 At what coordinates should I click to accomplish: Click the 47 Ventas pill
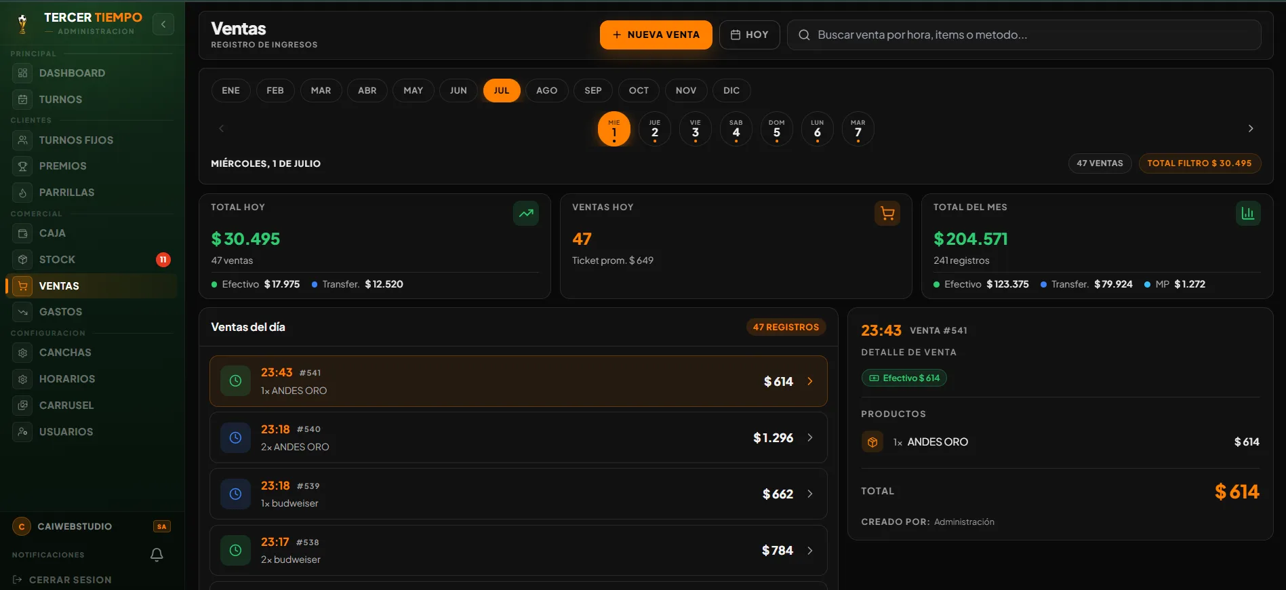tap(1100, 163)
